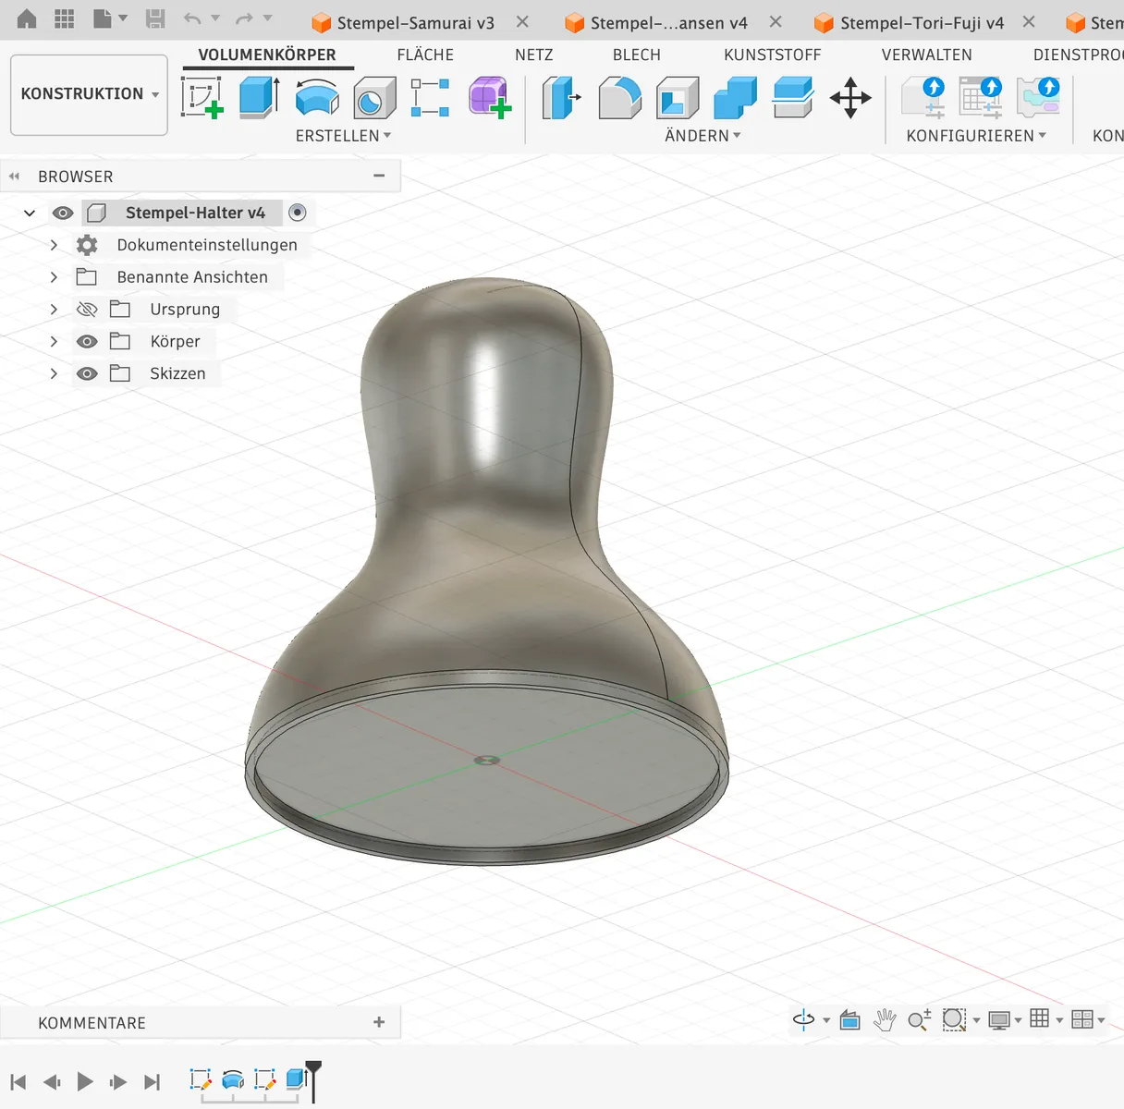Open Display Settings monitor icon
This screenshot has width=1124, height=1109.
click(999, 1020)
